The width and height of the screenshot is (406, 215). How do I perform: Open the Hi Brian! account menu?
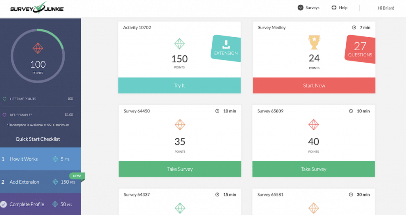386,8
